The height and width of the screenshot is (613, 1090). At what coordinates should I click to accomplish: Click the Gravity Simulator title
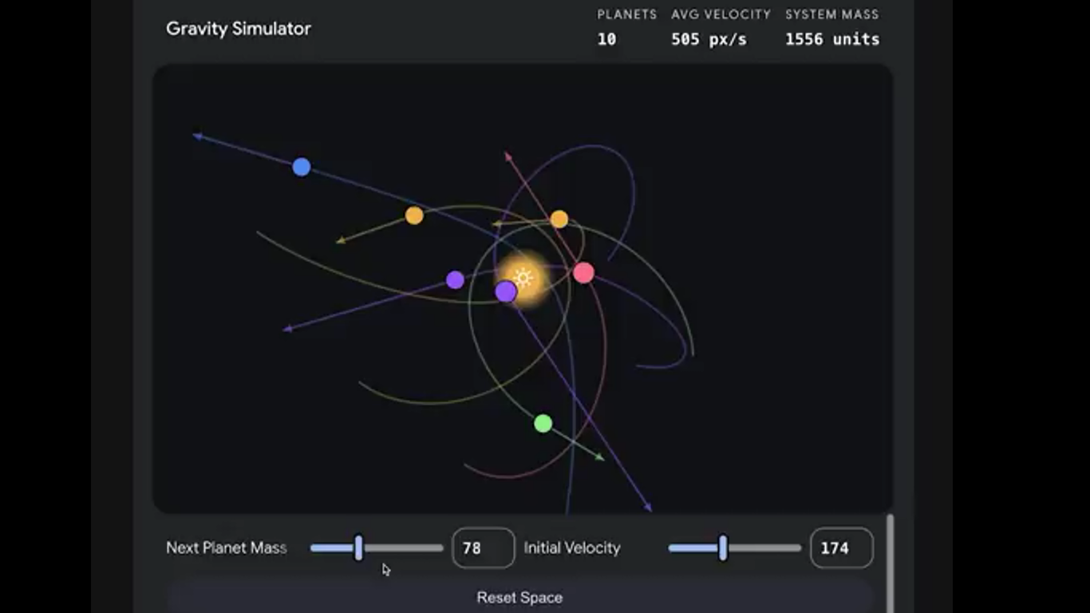[x=238, y=29]
